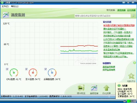This screenshot has height=103, width=137.
Task: Open the 温度多少才算高 link
Action: point(118,46)
